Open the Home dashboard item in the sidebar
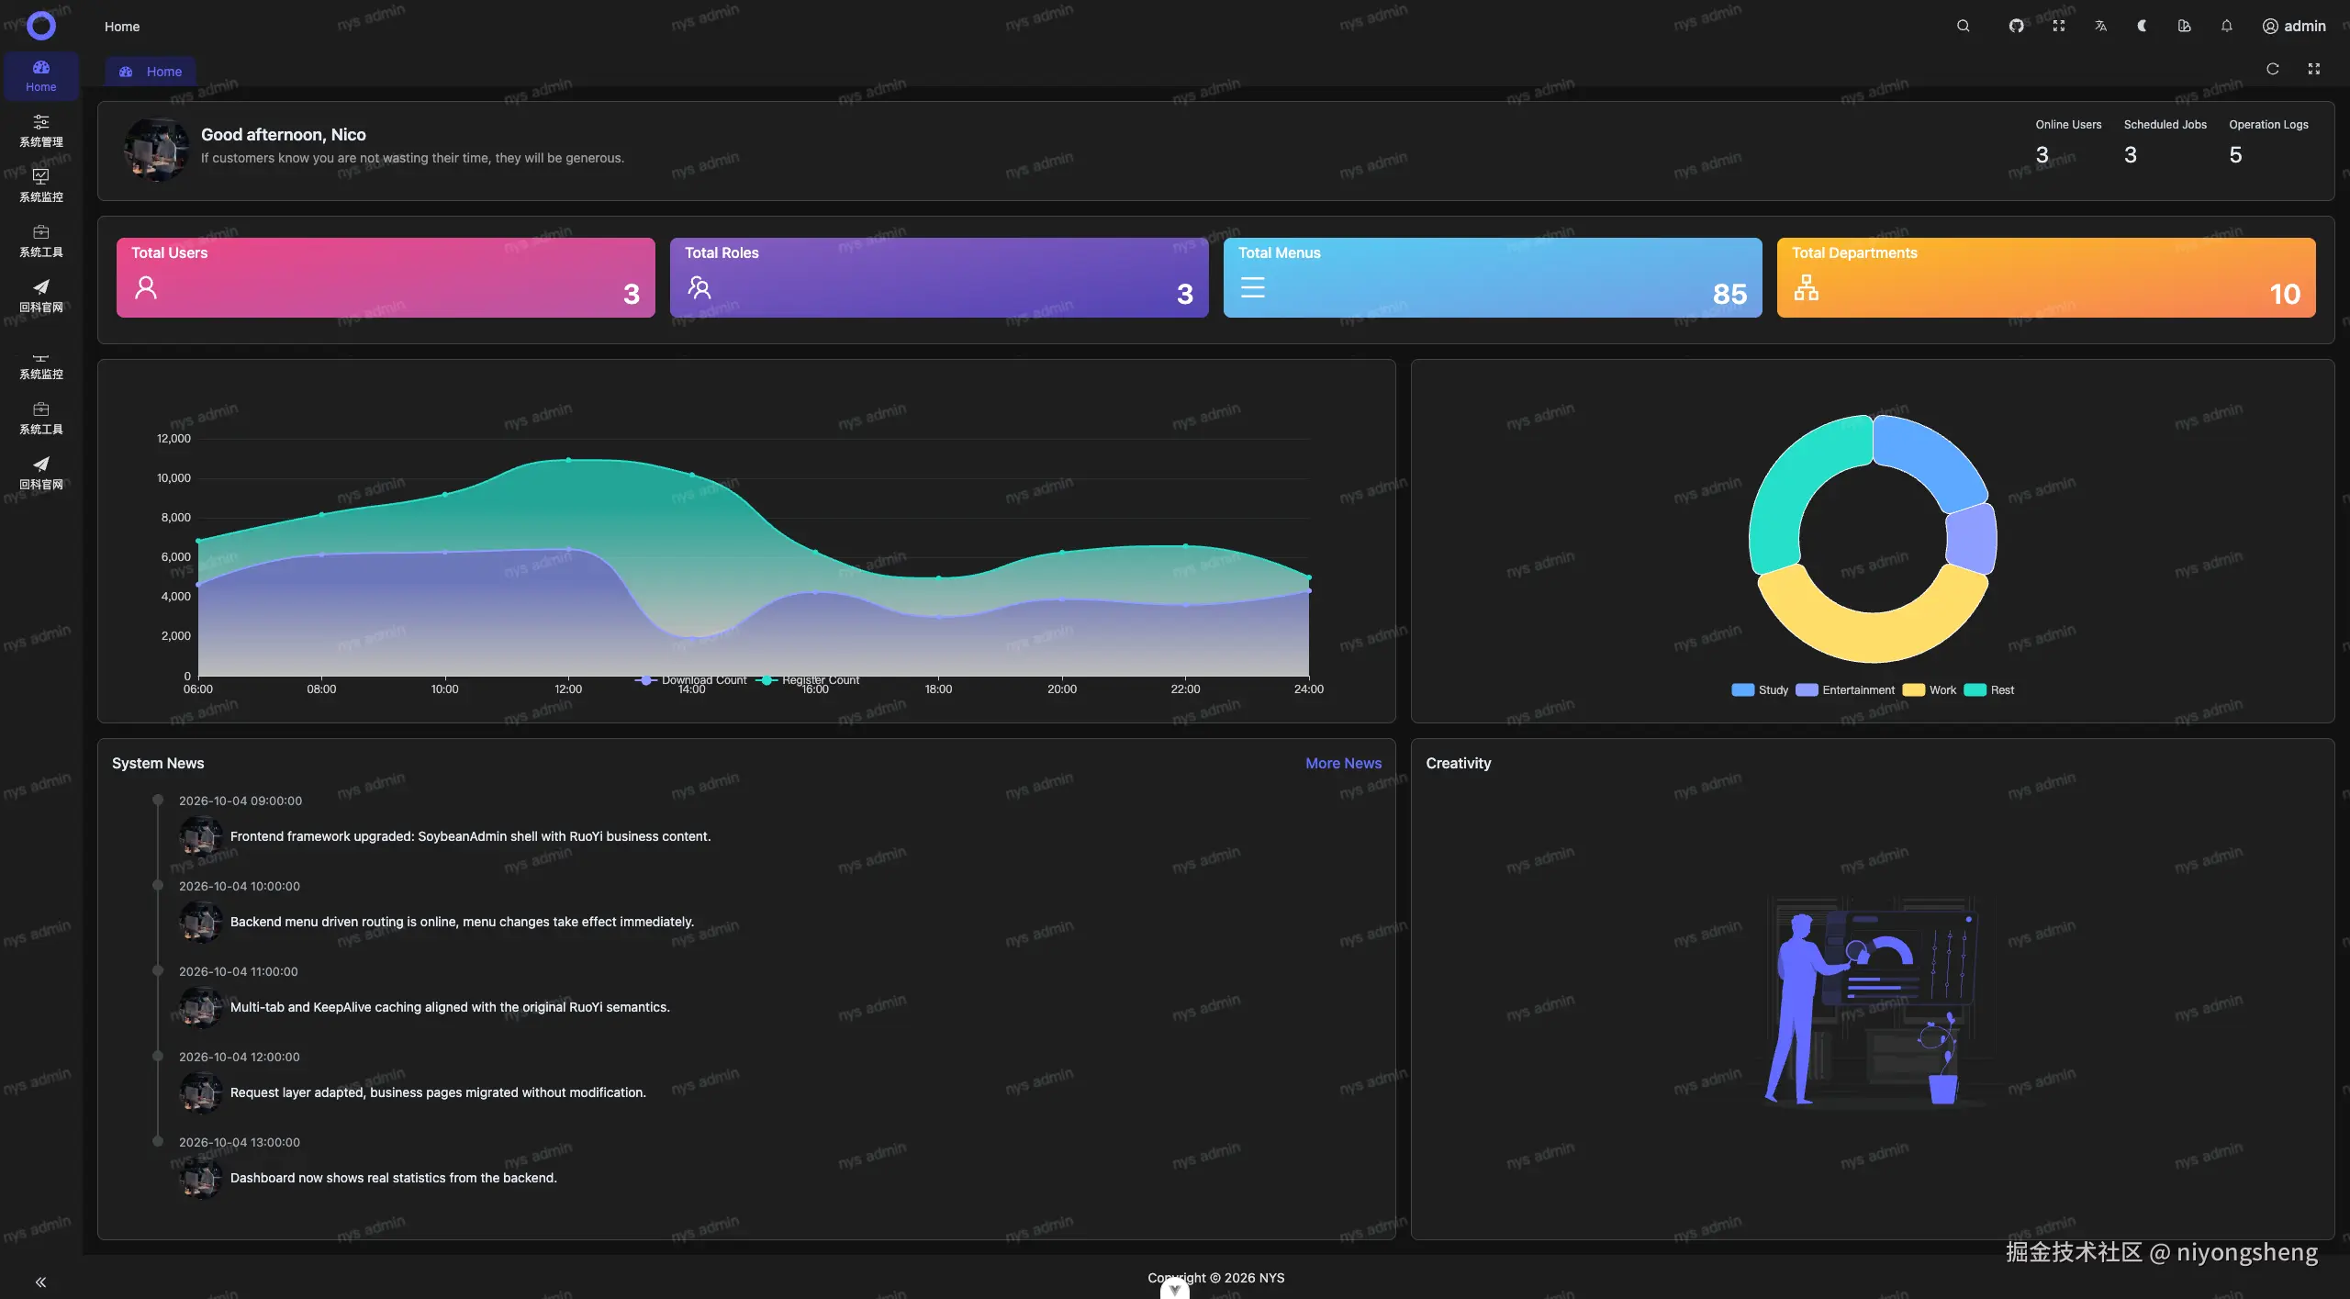Image resolution: width=2350 pixels, height=1299 pixels. point(40,76)
